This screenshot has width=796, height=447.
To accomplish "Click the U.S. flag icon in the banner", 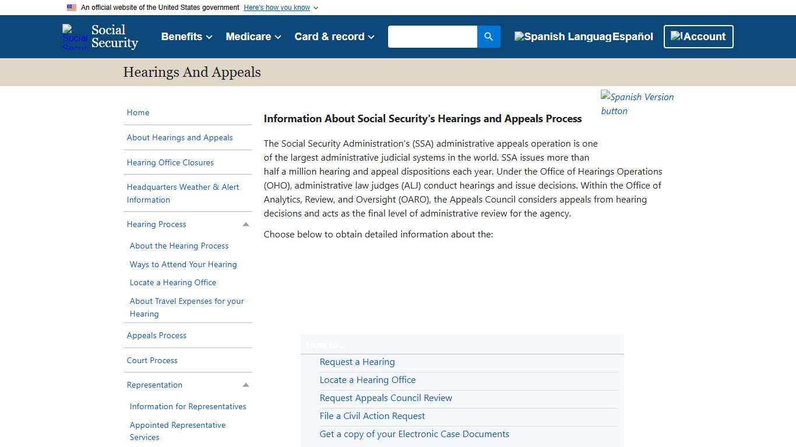I will point(71,7).
